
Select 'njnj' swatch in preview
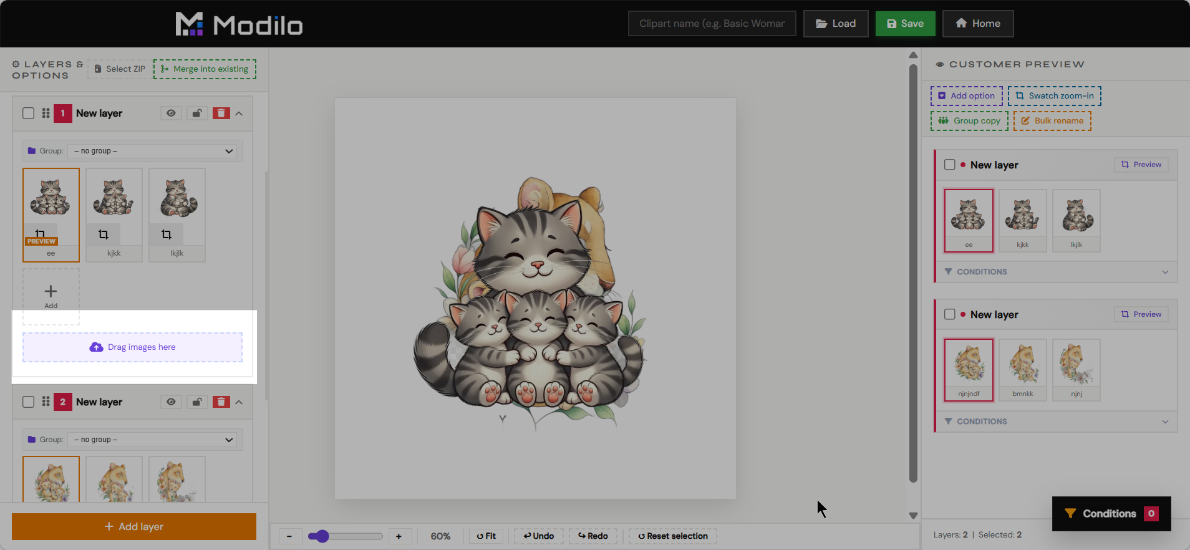pyautogui.click(x=1076, y=370)
